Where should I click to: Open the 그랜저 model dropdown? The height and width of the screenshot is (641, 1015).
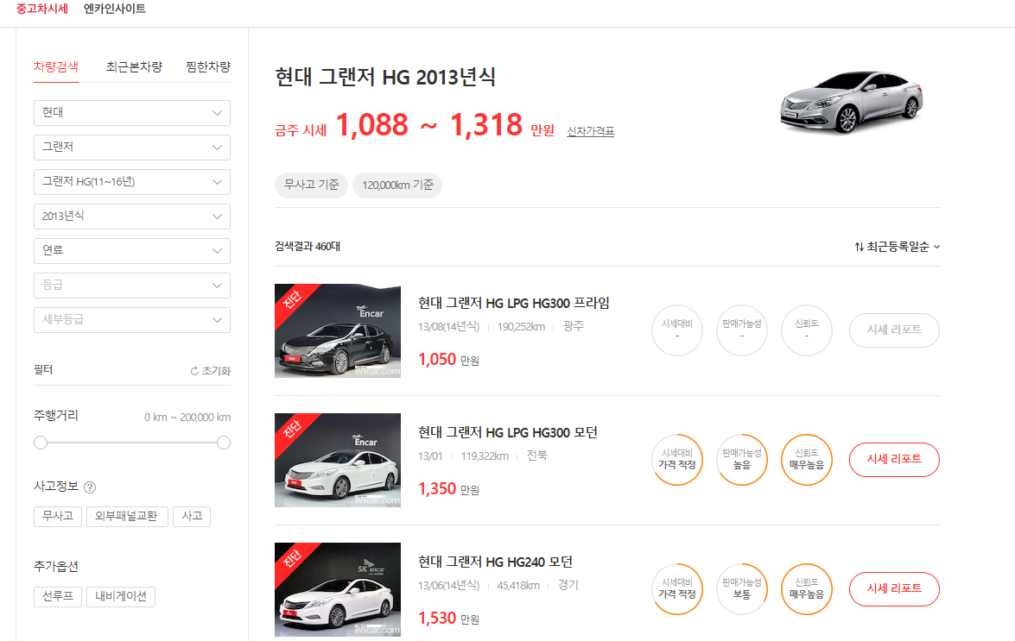132,148
